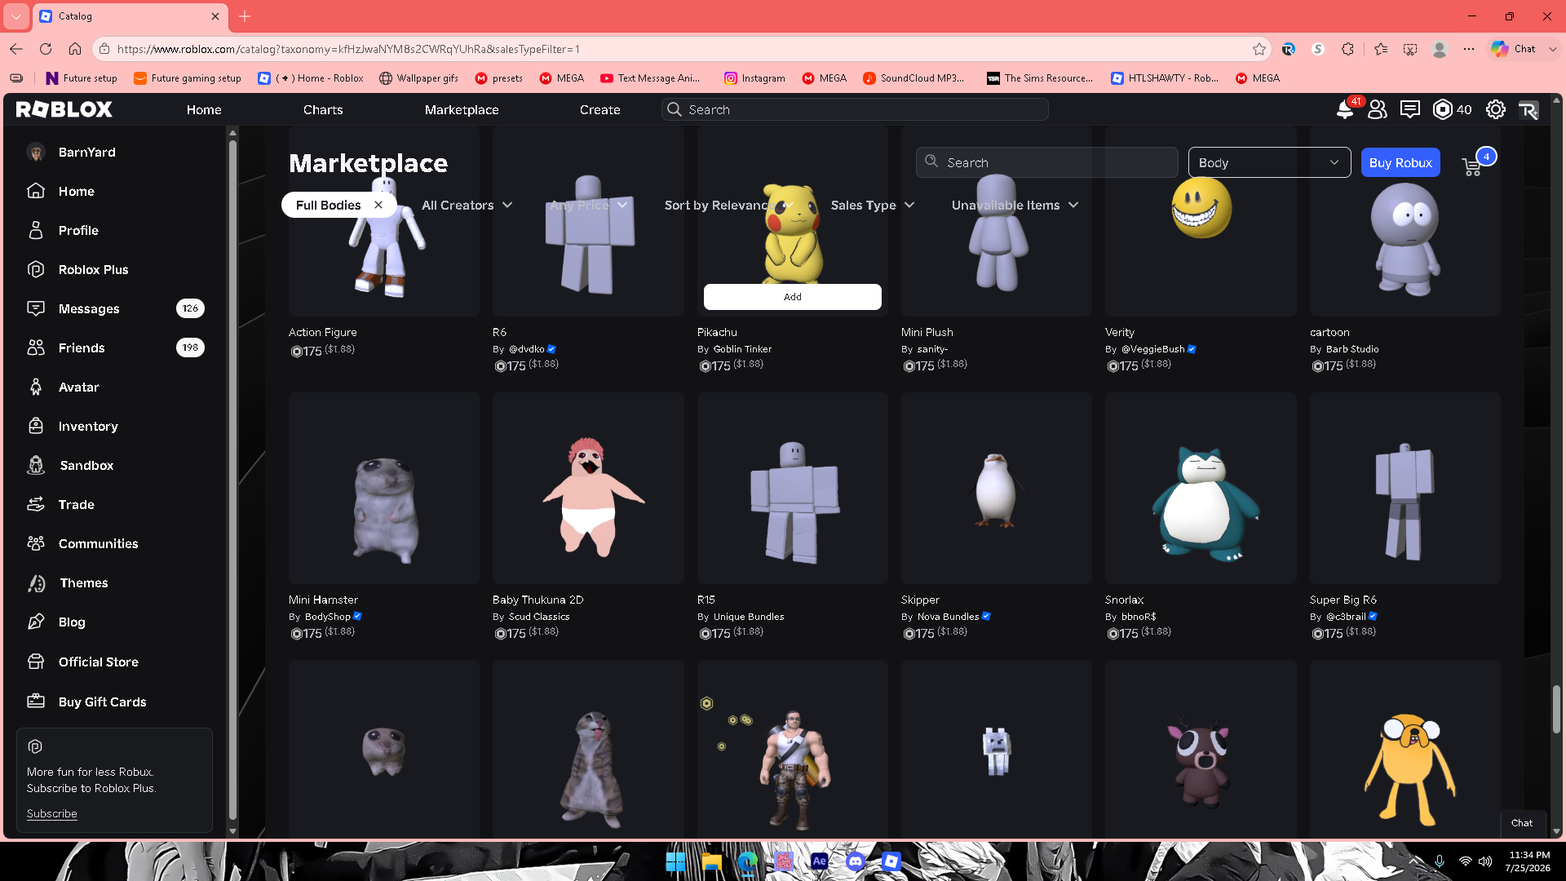Remove the Full Bodies filter
The height and width of the screenshot is (881, 1566).
378,205
